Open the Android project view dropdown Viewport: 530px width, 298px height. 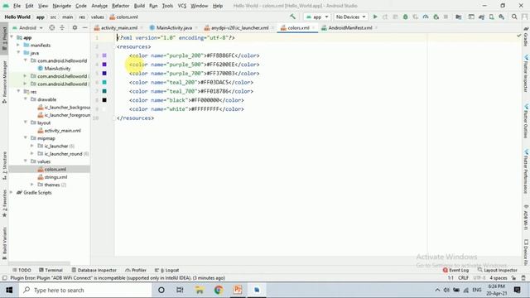(x=27, y=27)
